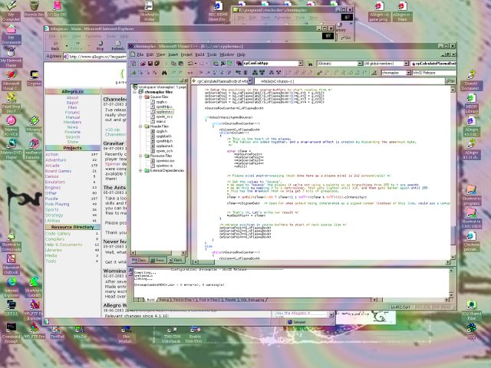This screenshot has width=491, height=368.
Task: Open the All global members dropdown
Action: pos(406,64)
